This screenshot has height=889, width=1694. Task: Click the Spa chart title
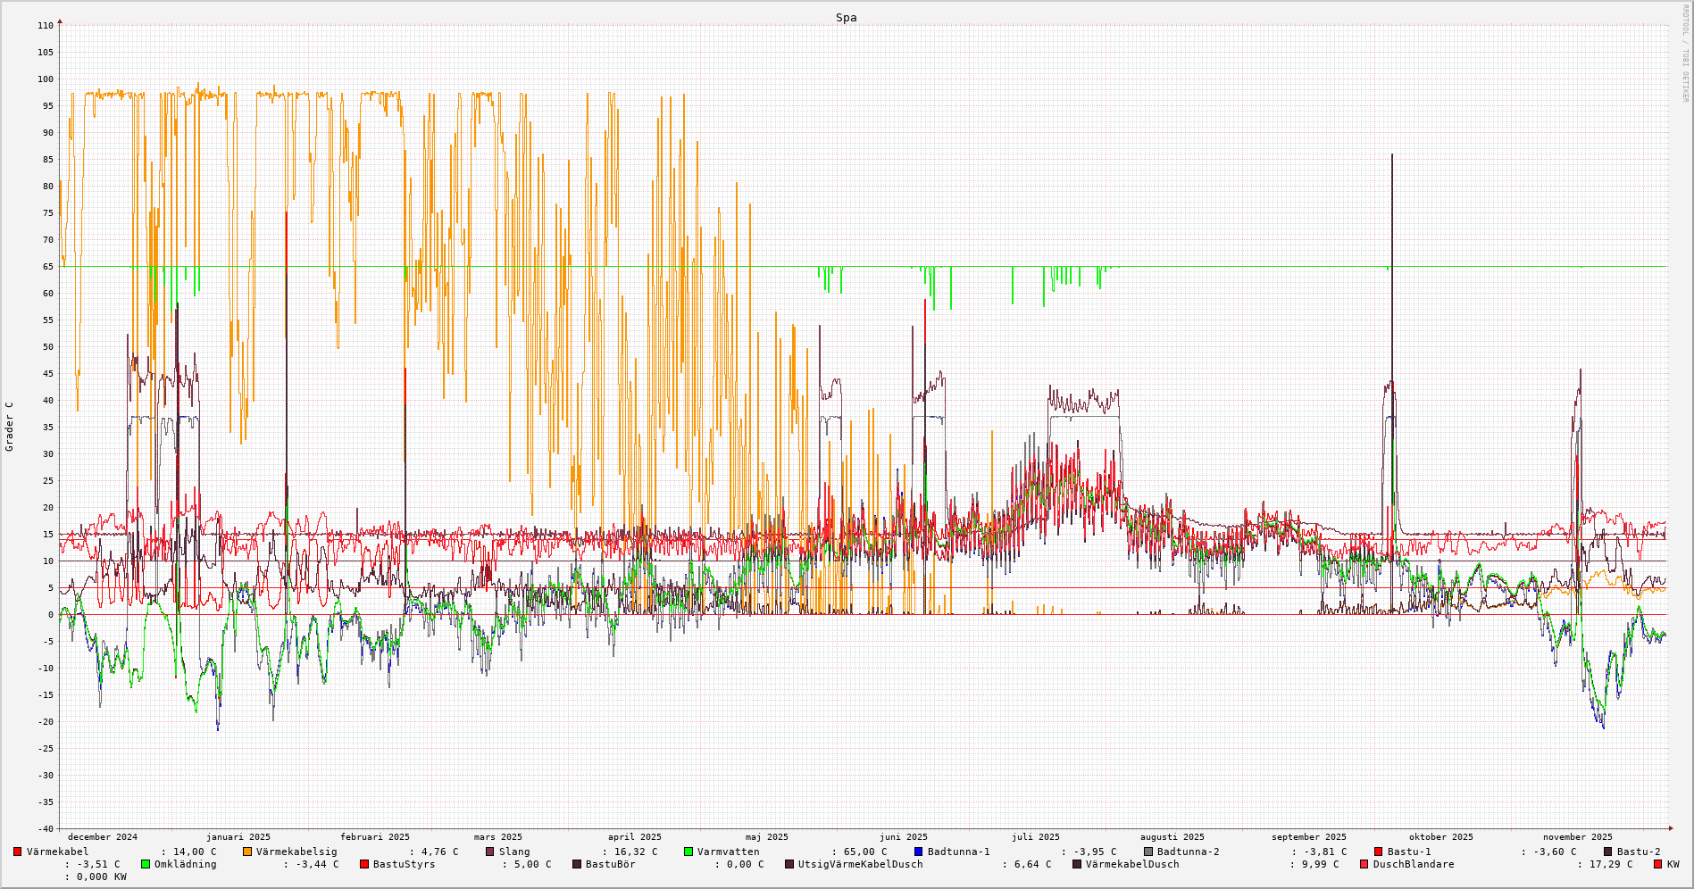(x=846, y=18)
